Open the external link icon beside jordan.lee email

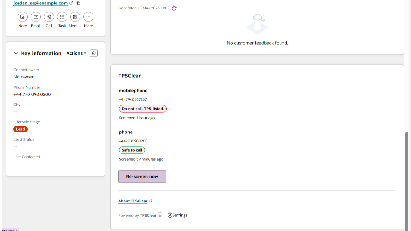point(71,3)
